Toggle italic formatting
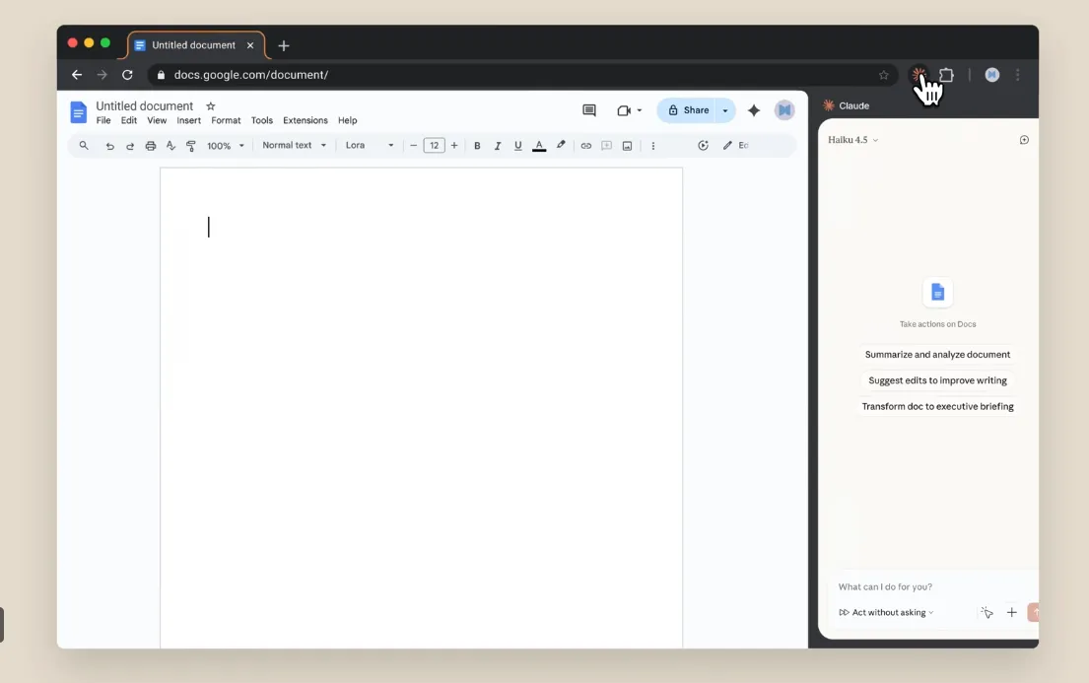Screen dimensions: 1089x683 click(x=498, y=146)
